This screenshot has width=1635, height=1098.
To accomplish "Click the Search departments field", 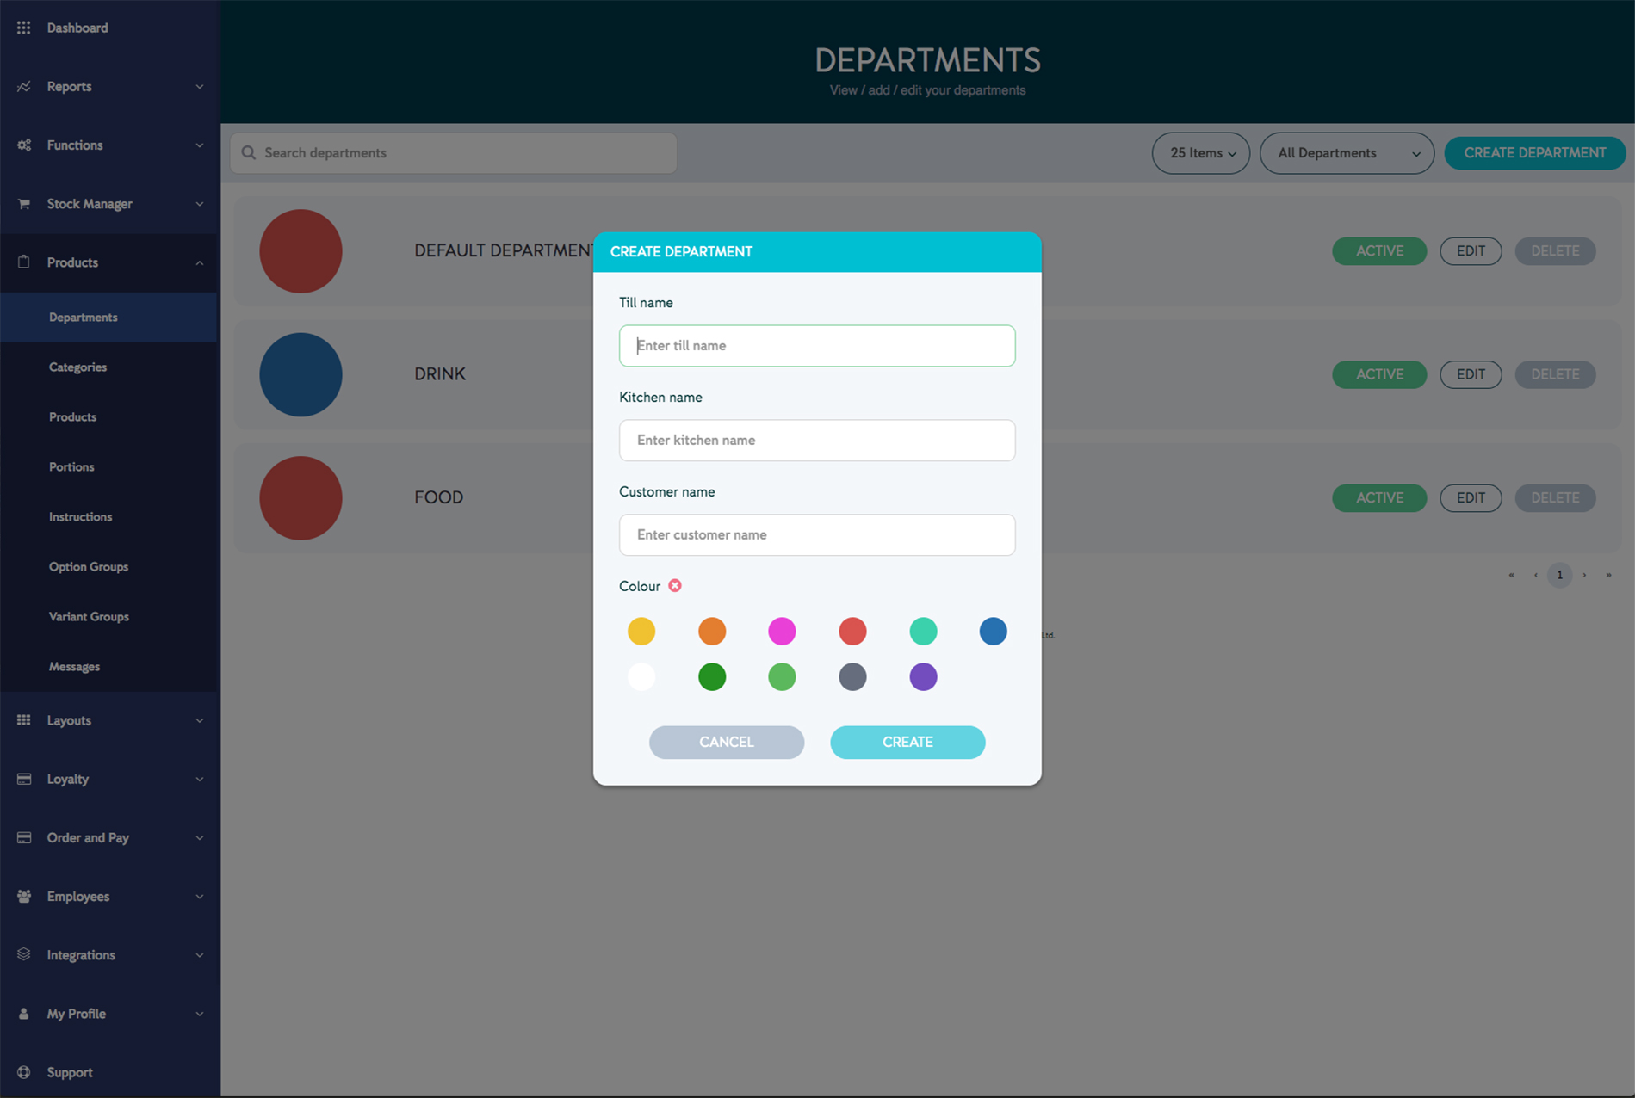I will point(454,153).
